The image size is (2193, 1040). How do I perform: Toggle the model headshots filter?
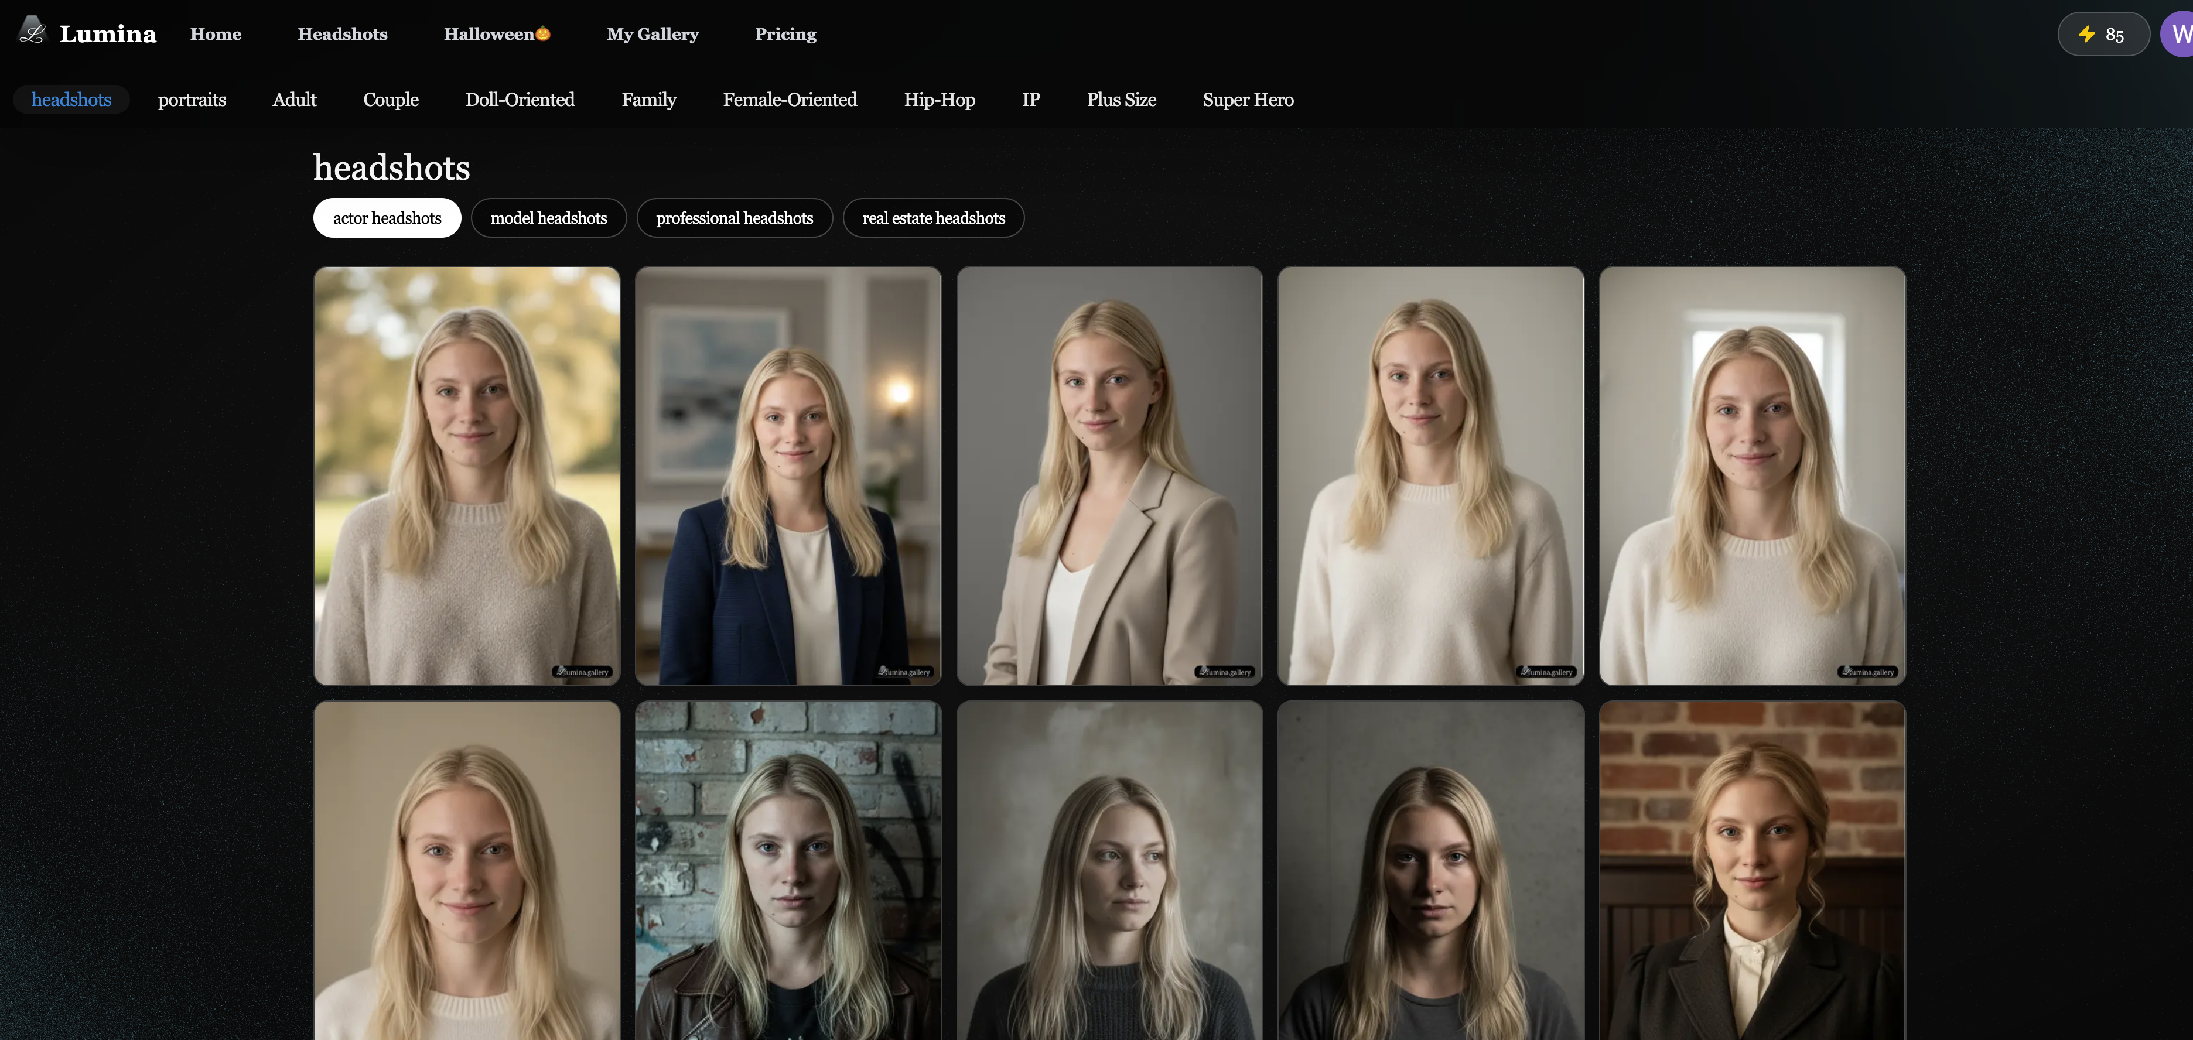pyautogui.click(x=548, y=218)
